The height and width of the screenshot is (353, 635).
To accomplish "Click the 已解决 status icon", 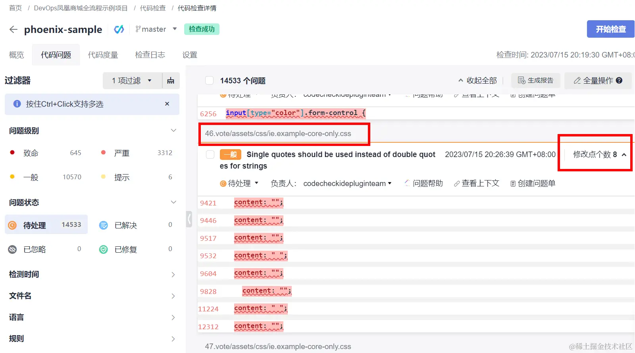I will point(103,225).
